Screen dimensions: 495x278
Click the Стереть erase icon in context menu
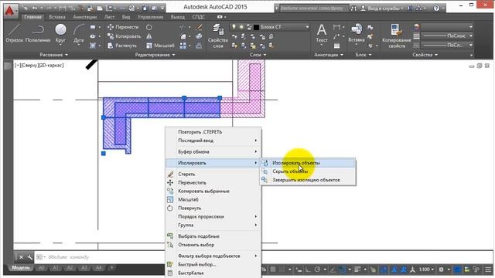pyautogui.click(x=170, y=174)
